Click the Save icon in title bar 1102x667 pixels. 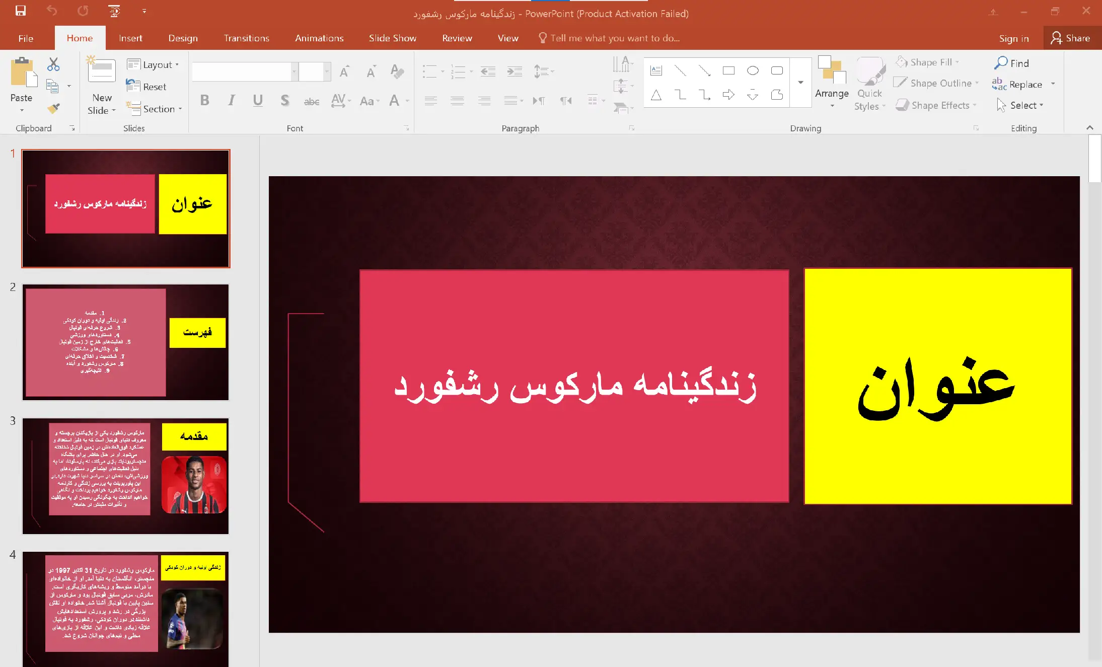pos(20,11)
